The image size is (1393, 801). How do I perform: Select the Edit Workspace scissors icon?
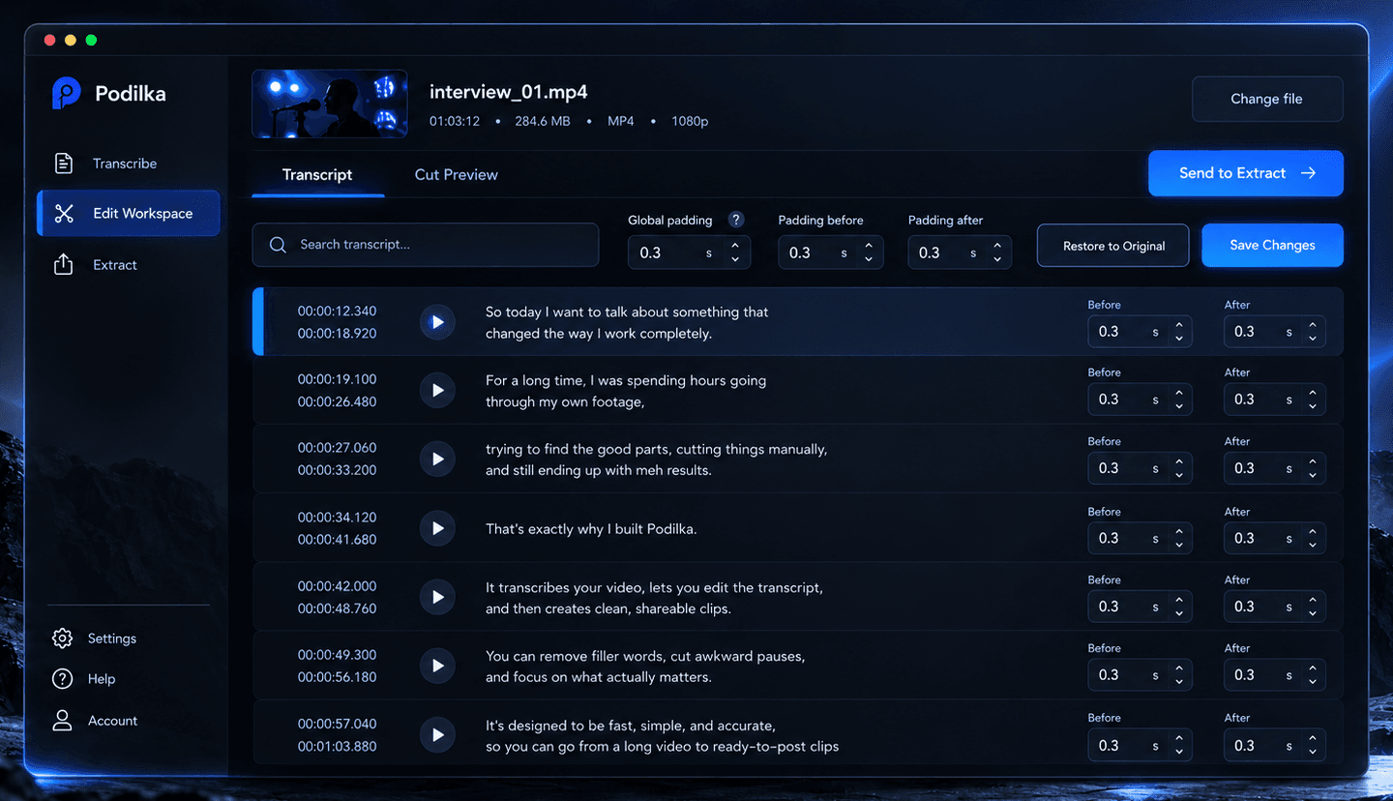tap(64, 214)
